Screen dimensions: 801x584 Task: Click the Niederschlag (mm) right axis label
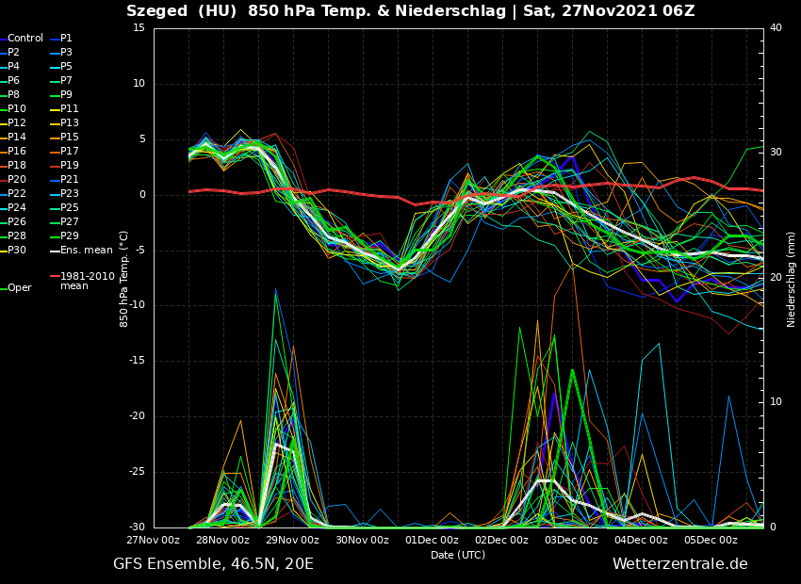click(x=792, y=279)
